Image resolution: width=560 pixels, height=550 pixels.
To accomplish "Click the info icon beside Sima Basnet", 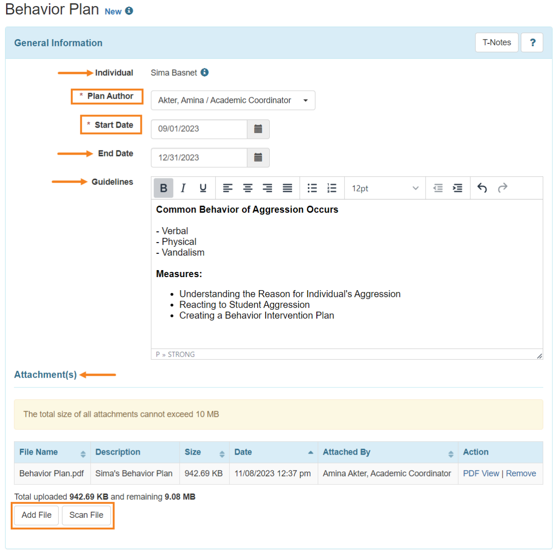I will [x=204, y=72].
